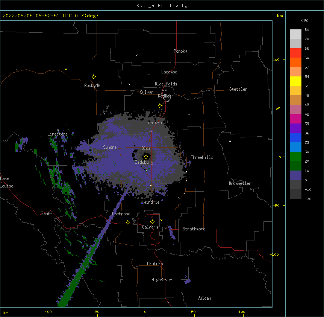Click the yellow diamond marker above Calgary label
324x317 pixels.
point(152,222)
